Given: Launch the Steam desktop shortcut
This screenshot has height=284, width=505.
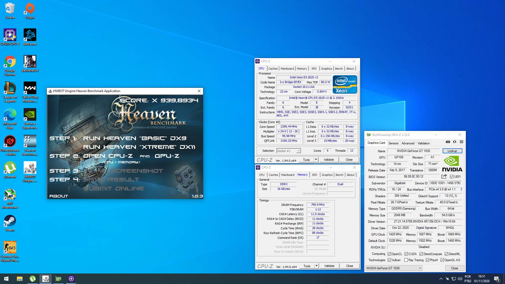Looking at the screenshot, I should pos(10,223).
